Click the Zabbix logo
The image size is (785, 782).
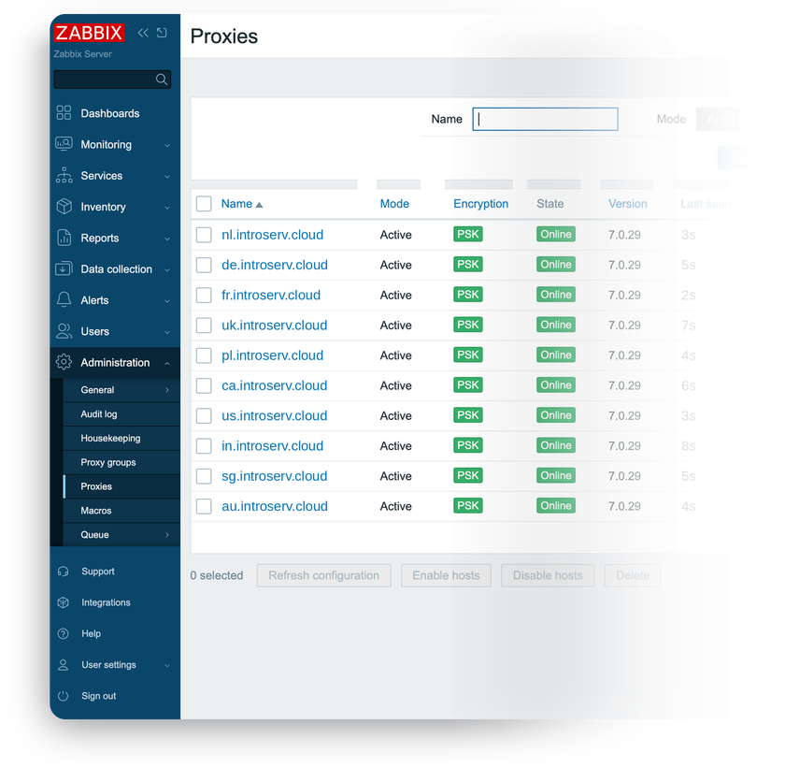89,33
